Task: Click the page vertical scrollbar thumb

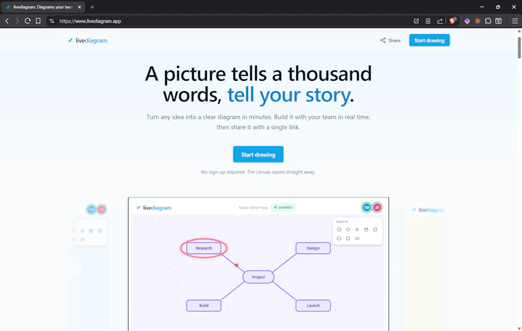Action: (519, 48)
